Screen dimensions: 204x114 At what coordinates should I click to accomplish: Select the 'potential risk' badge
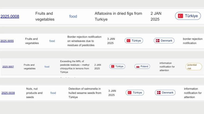[x=194, y=67]
